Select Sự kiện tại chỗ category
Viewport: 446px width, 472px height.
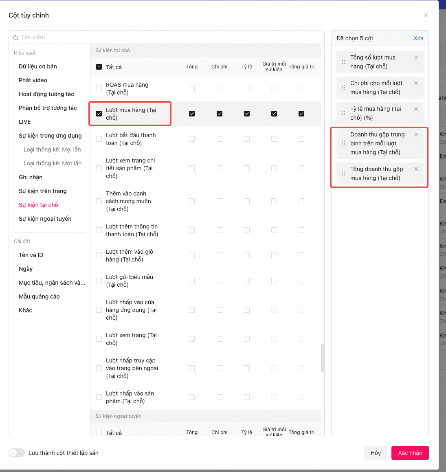[x=38, y=205]
